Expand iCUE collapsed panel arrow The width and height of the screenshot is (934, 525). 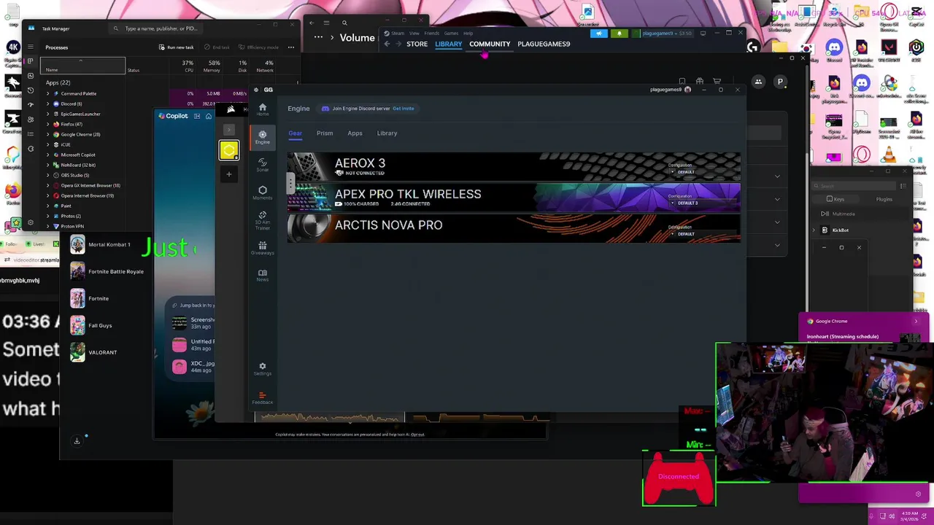point(228,130)
